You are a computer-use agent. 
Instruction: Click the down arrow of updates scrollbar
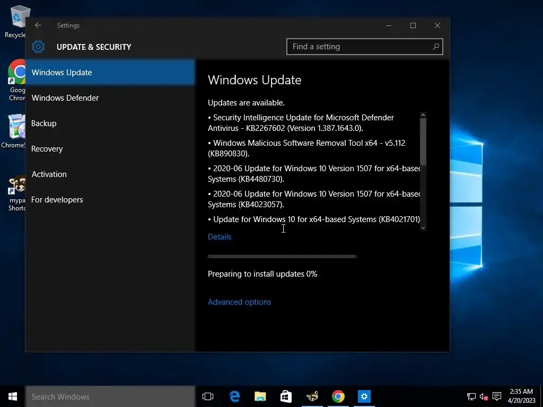click(423, 228)
